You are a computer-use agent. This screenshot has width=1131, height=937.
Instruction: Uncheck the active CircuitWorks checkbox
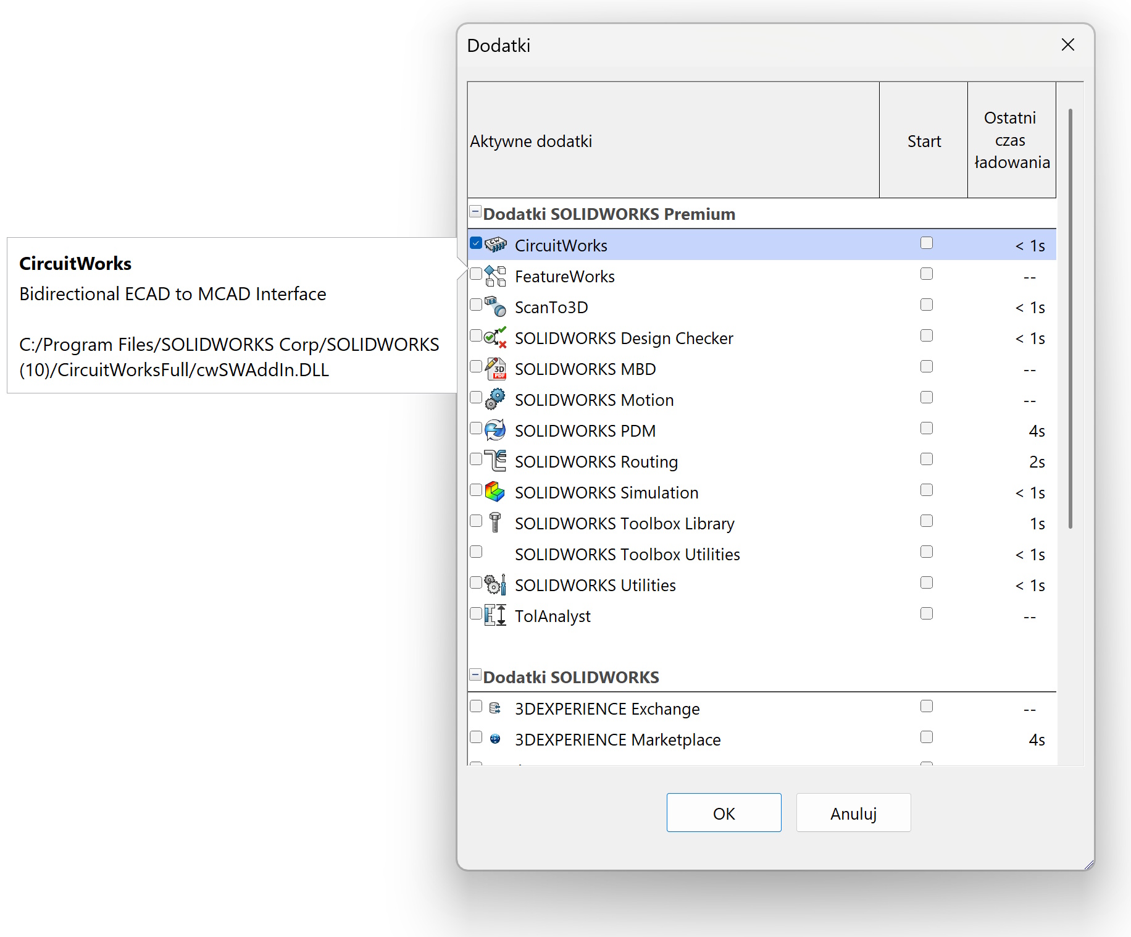(476, 243)
